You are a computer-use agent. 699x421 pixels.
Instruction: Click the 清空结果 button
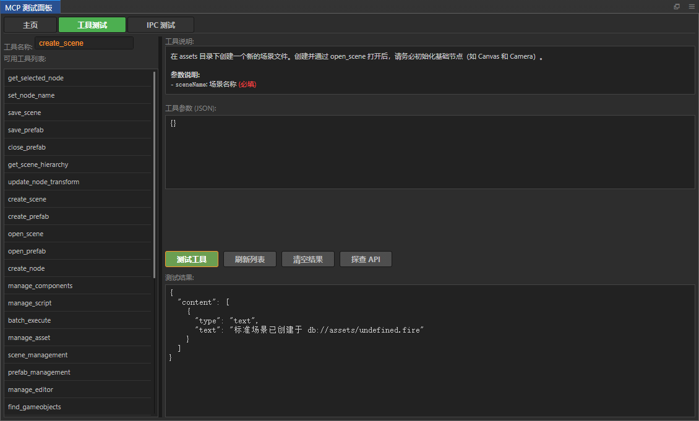point(307,259)
